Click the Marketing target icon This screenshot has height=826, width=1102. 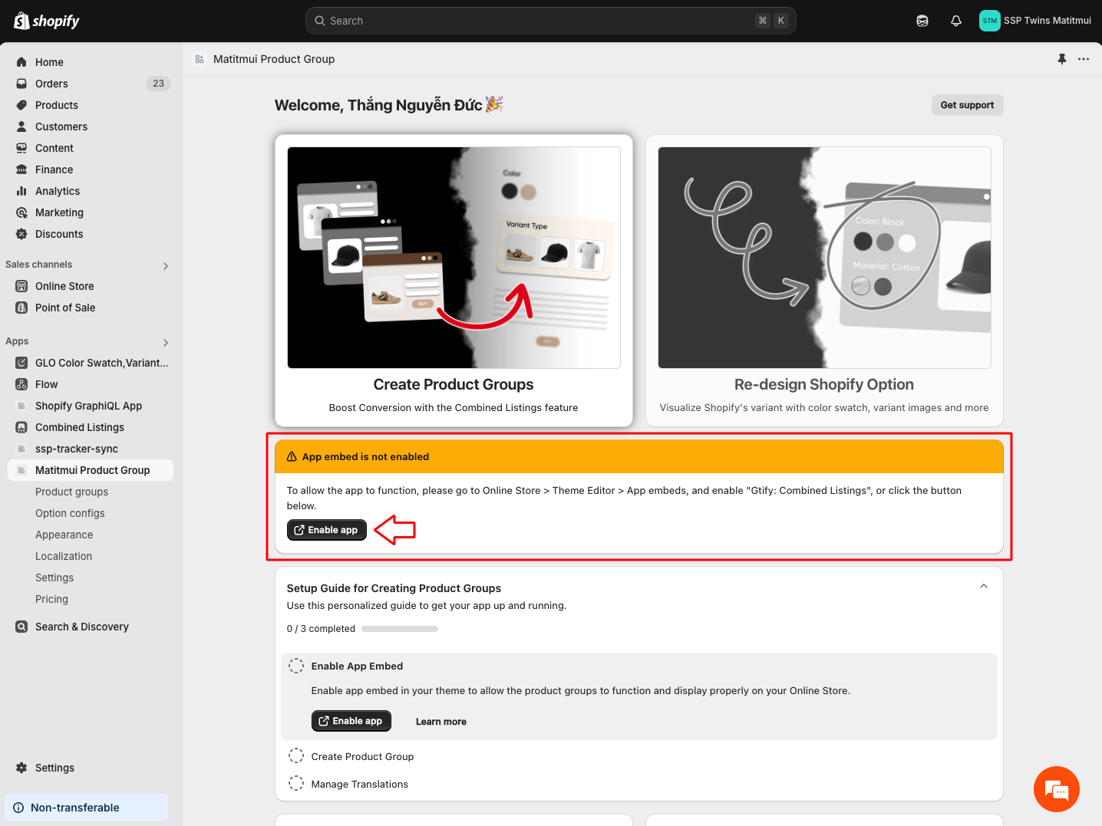[x=21, y=212]
